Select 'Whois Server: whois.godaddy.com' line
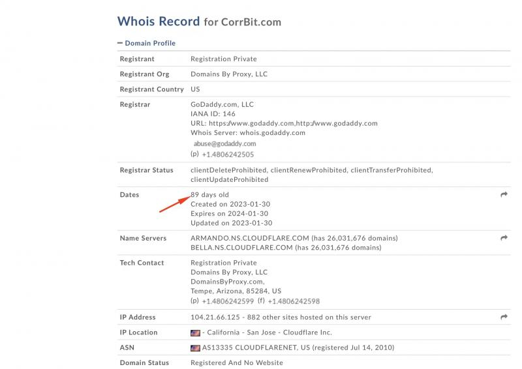This screenshot has width=522, height=369. pyautogui.click(x=248, y=133)
